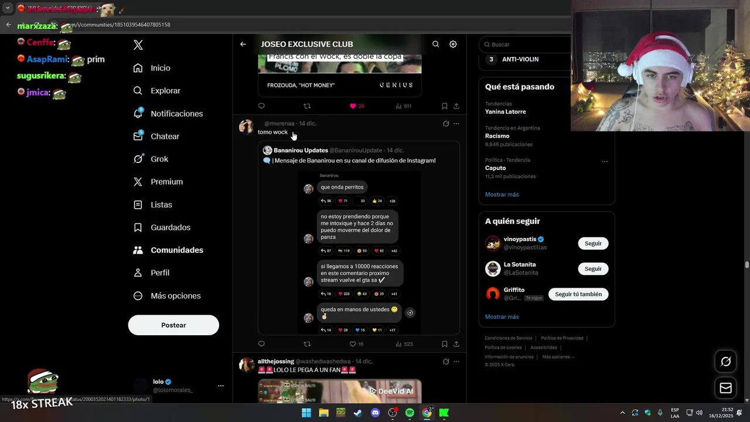
Task: Share the tomo wock post
Action: (x=456, y=344)
